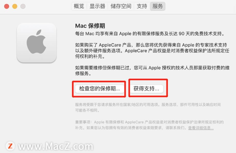Viewport: 236px width, 153px height.
Task: Open the 查看详细信息... link
Action: (201, 128)
